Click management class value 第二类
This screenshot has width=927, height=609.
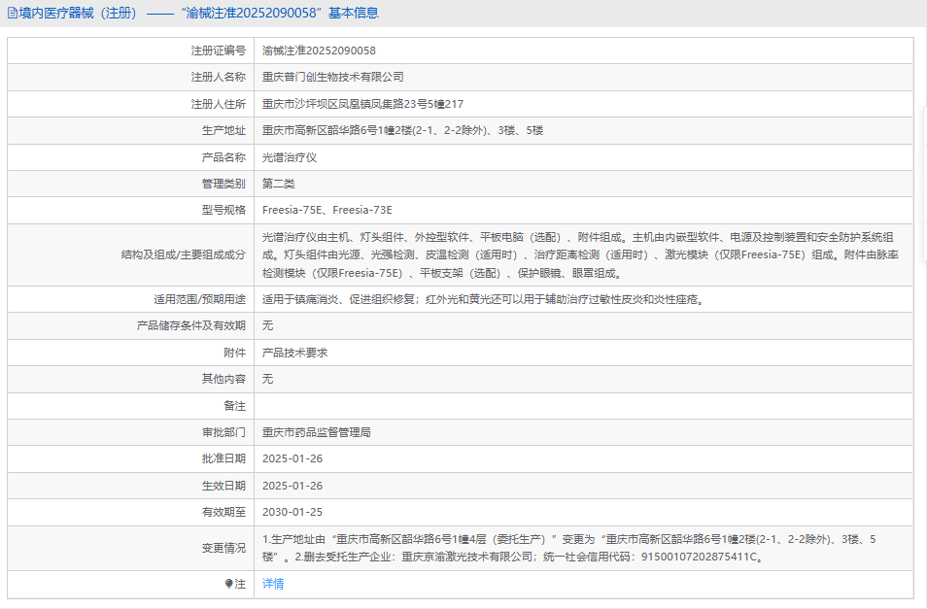click(x=279, y=184)
